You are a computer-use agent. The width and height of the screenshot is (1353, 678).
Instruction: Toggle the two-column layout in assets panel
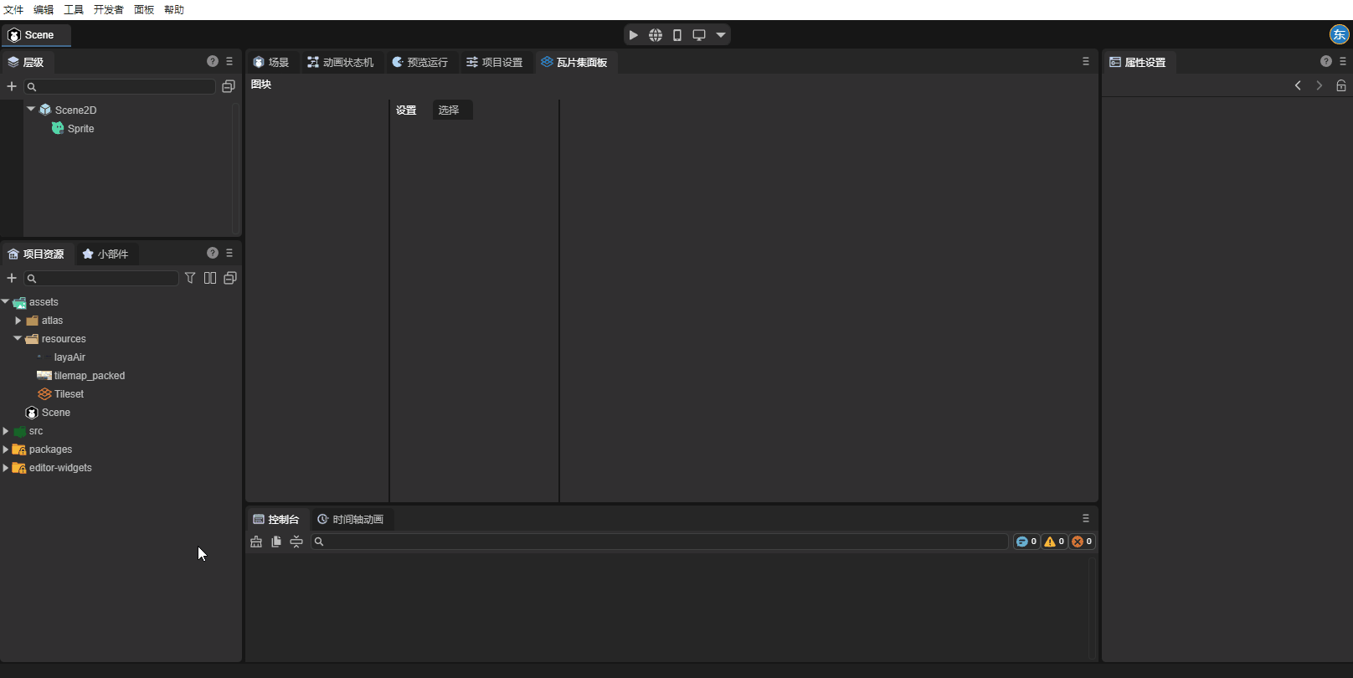[x=210, y=278]
